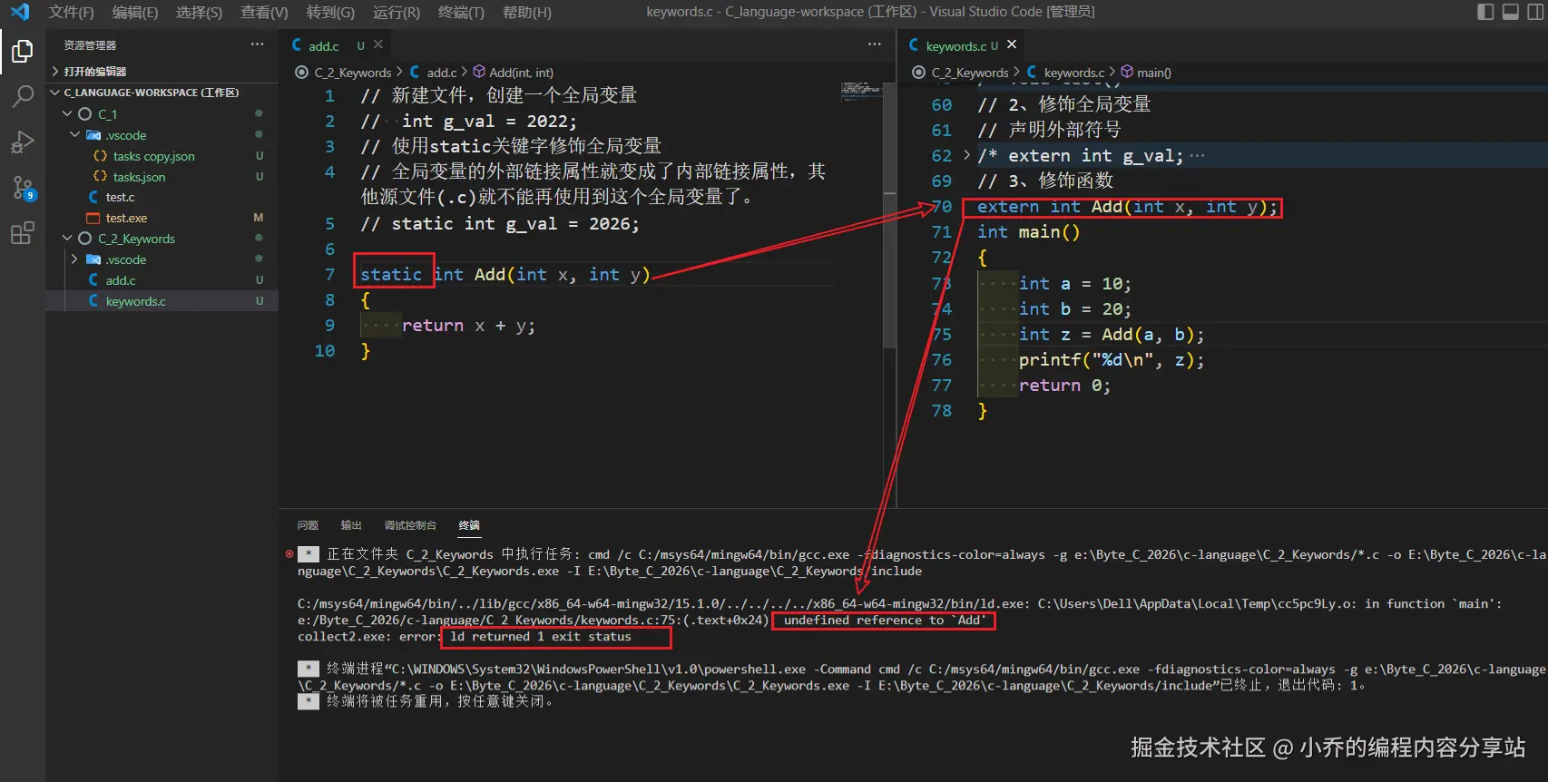Collapse .vscode folder under C_1
The width and height of the screenshot is (1548, 782).
coord(75,134)
